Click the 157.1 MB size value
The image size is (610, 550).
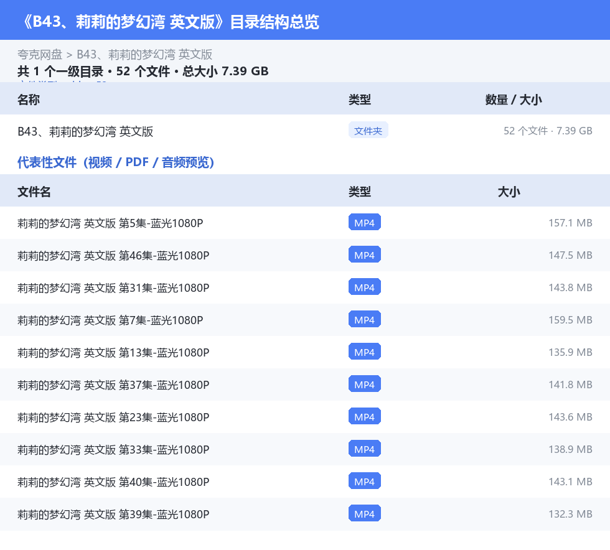(570, 223)
